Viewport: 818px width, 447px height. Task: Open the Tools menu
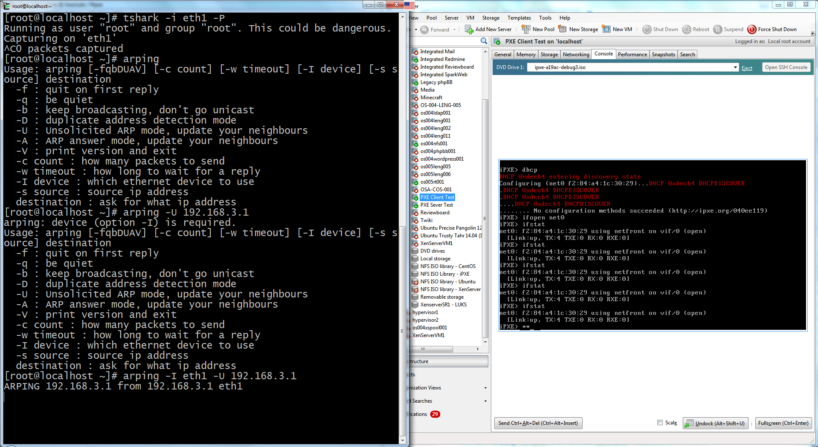[545, 18]
